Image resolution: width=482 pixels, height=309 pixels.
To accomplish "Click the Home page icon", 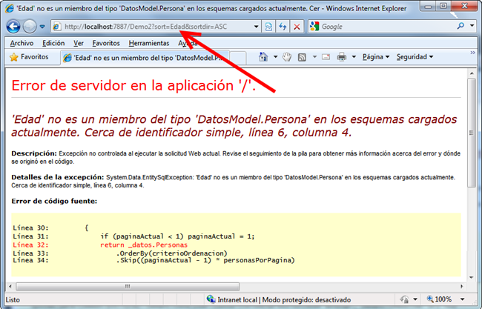I will [x=263, y=57].
